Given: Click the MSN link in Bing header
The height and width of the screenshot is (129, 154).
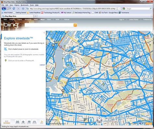Looking at the screenshot, I should pyautogui.click(x=57, y=19).
